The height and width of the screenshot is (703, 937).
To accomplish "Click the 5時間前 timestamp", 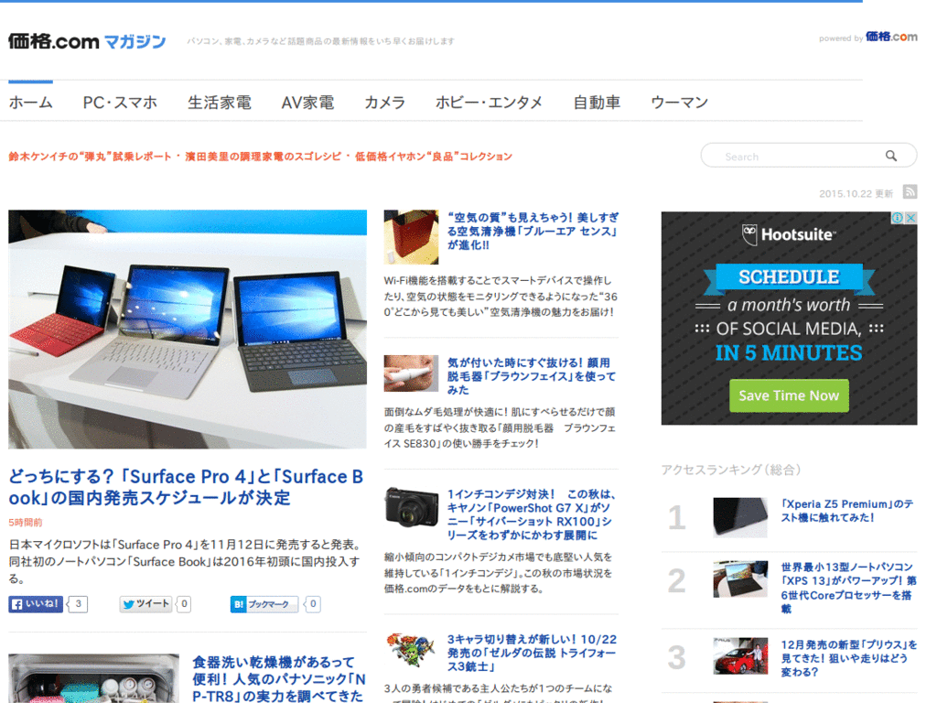I will [x=25, y=523].
